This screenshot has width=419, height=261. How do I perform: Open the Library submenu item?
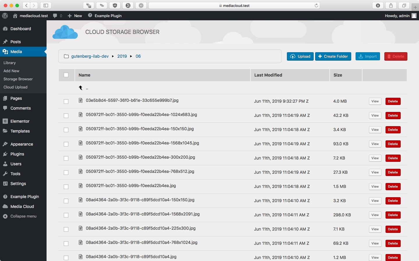click(x=10, y=63)
